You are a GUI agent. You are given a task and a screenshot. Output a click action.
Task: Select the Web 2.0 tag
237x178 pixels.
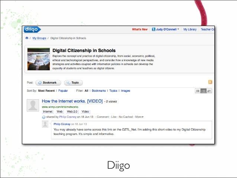coord(72,111)
